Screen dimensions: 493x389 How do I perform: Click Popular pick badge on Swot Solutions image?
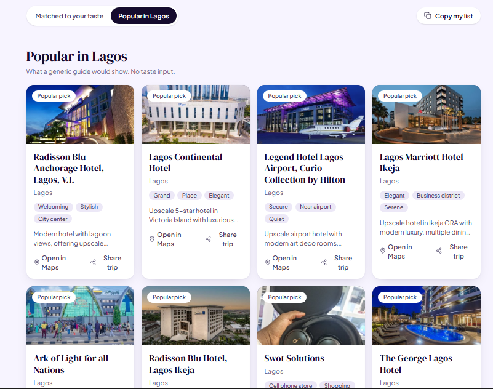coord(284,297)
